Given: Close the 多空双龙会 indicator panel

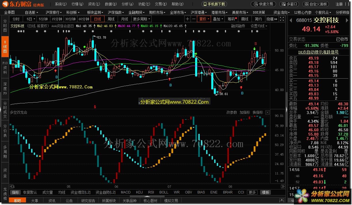Looking at the screenshot, I should [x=267, y=112].
